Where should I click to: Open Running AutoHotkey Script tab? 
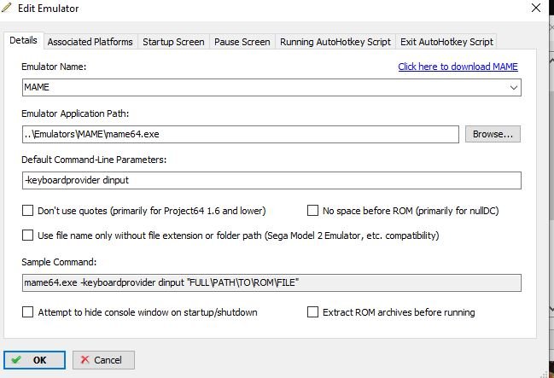335,42
